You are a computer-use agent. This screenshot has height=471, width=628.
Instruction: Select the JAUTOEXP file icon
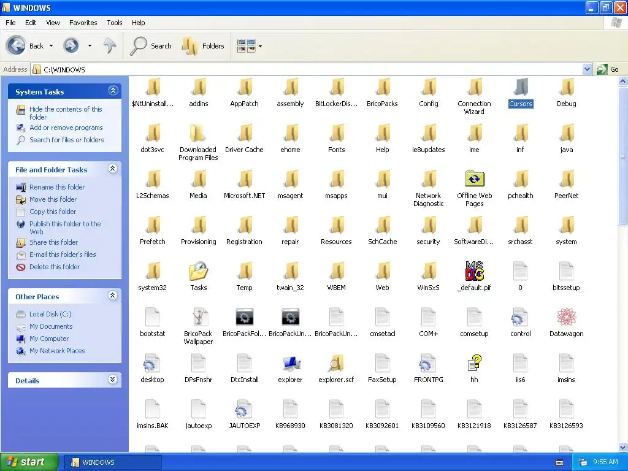click(x=244, y=409)
